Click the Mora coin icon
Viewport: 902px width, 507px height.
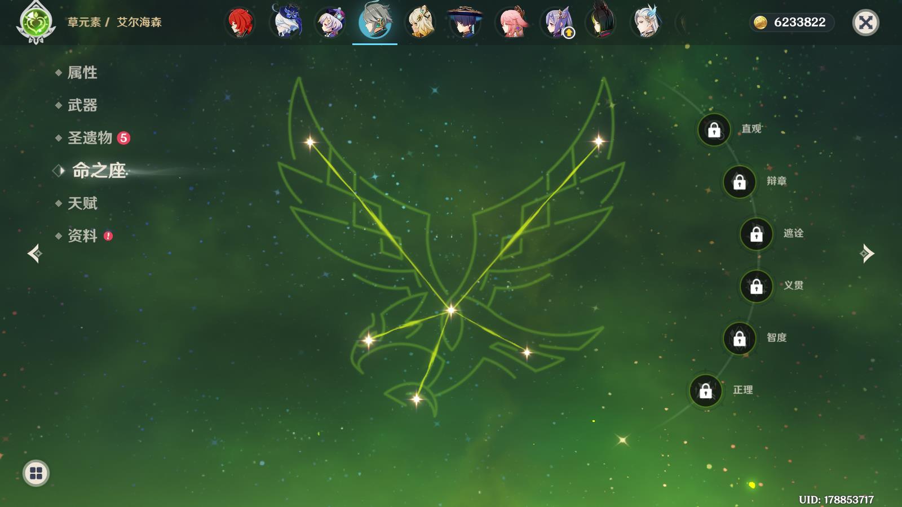(x=760, y=23)
